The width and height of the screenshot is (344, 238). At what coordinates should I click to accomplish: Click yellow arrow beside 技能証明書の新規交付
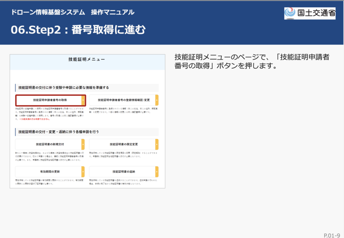[83, 144]
